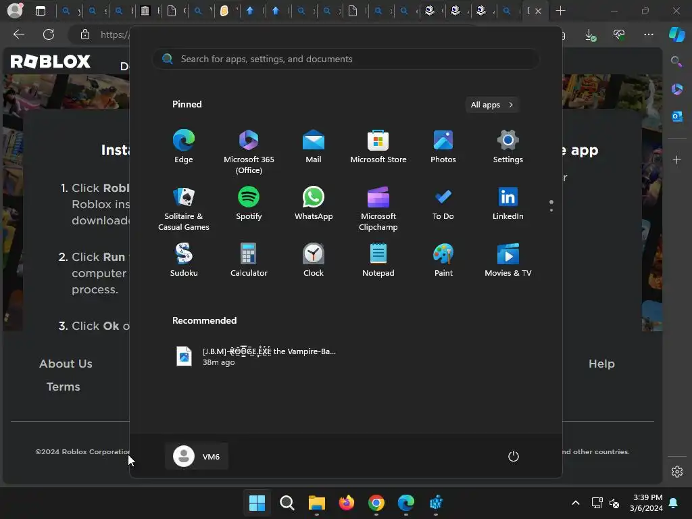
Task: Launch Solitaire & Casual Games
Action: [184, 208]
